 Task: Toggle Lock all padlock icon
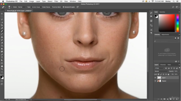[x=169, y=74]
